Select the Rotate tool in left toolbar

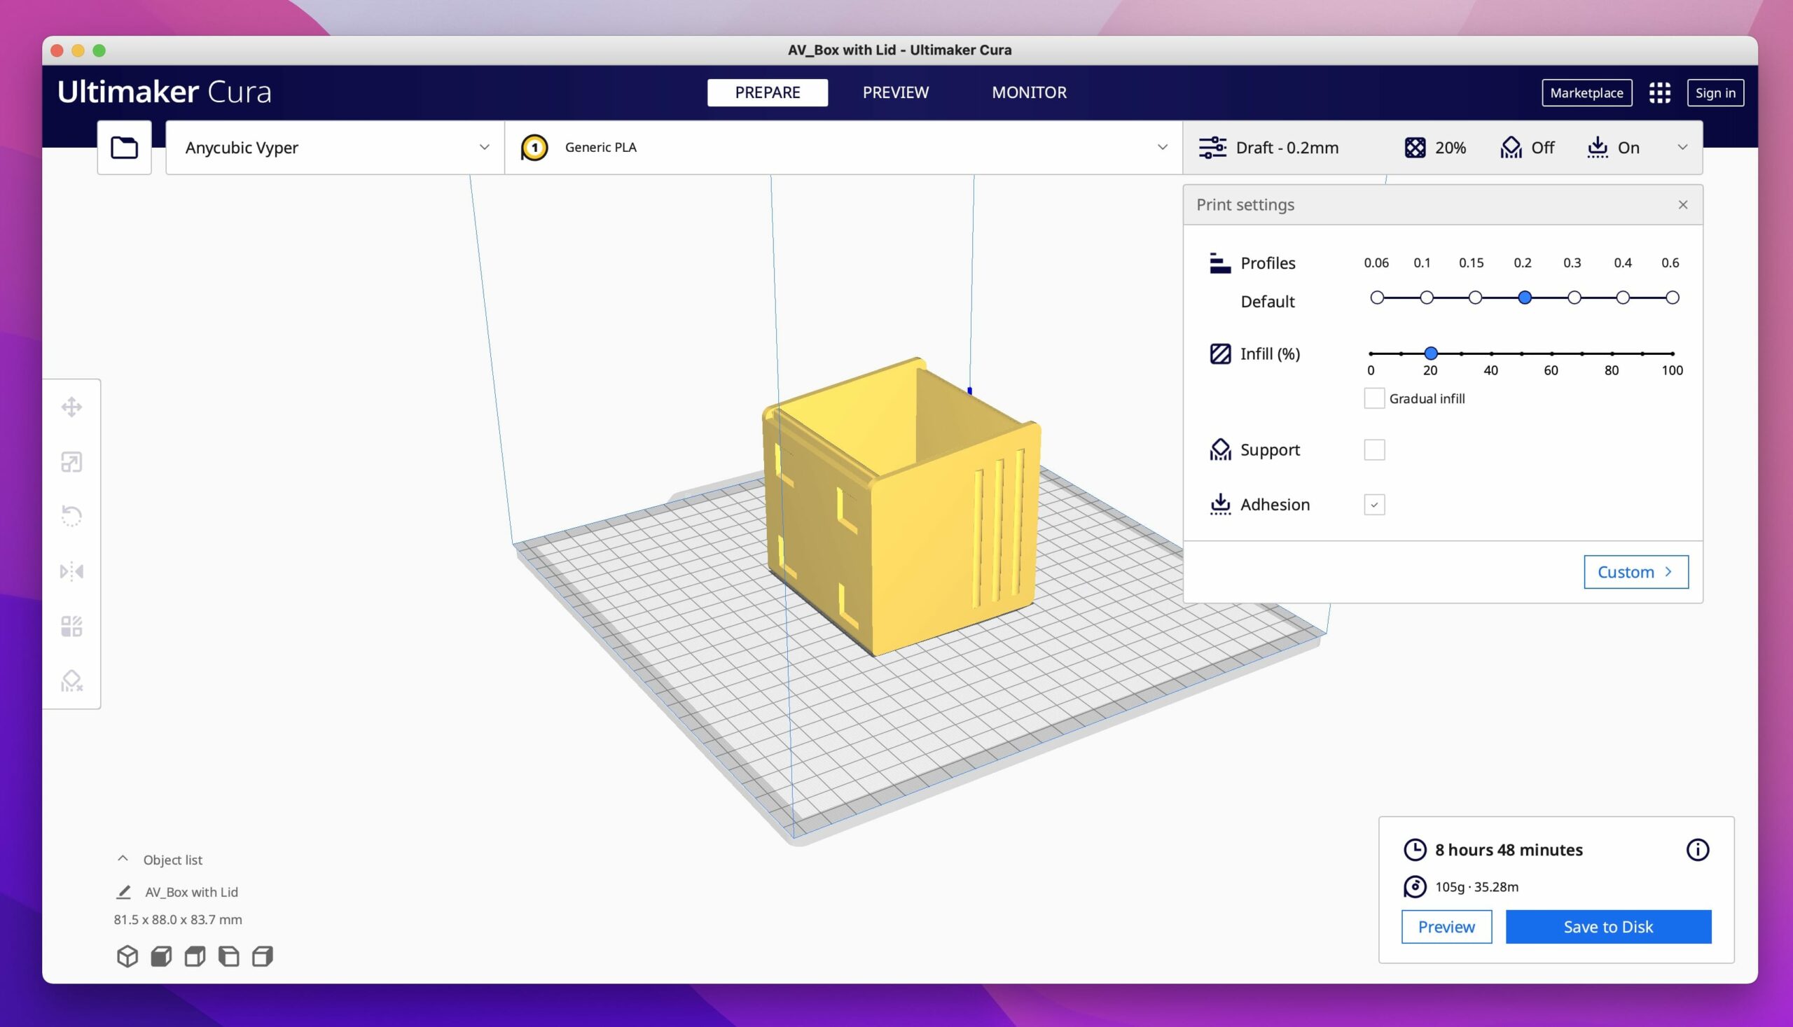click(71, 517)
